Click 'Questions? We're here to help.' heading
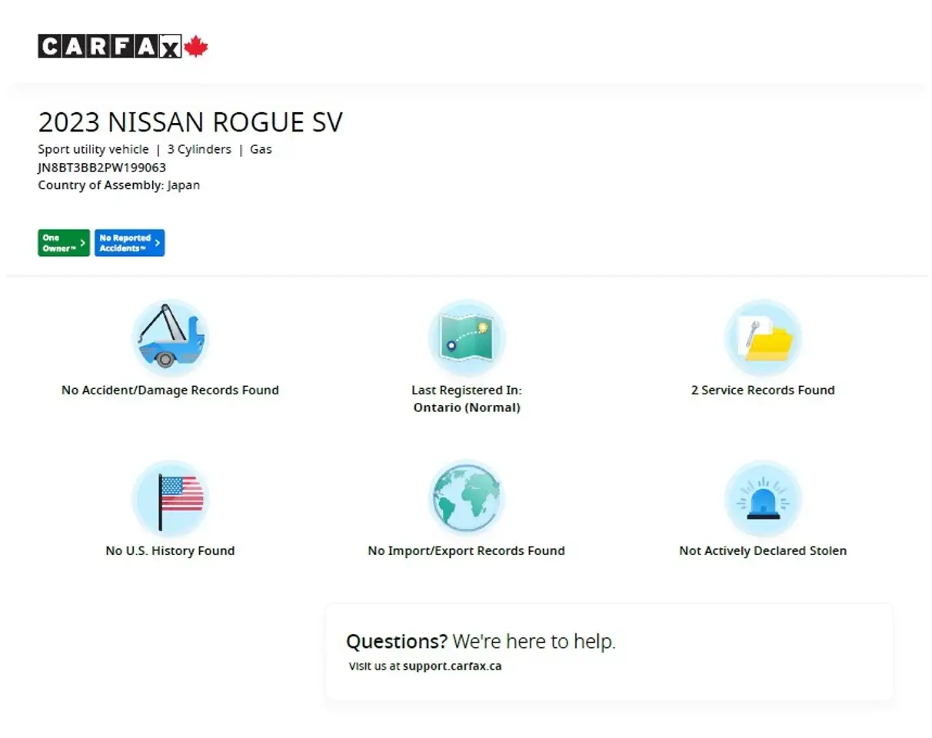Image resolution: width=932 pixels, height=738 pixels. [481, 642]
